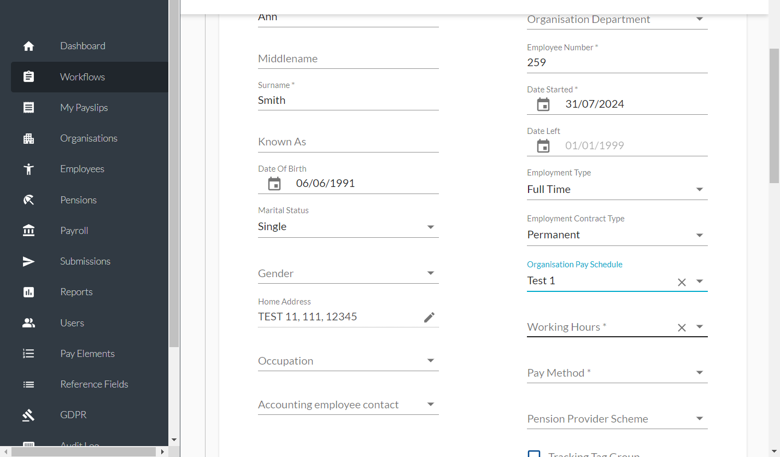Click the GDPR gavel icon
Screen dimensions: 780x457
tap(29, 415)
